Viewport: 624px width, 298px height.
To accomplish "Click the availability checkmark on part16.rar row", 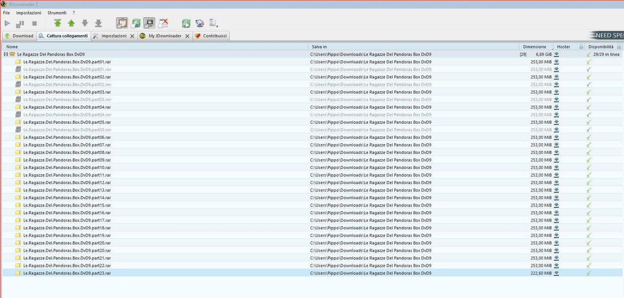I will (x=588, y=213).
